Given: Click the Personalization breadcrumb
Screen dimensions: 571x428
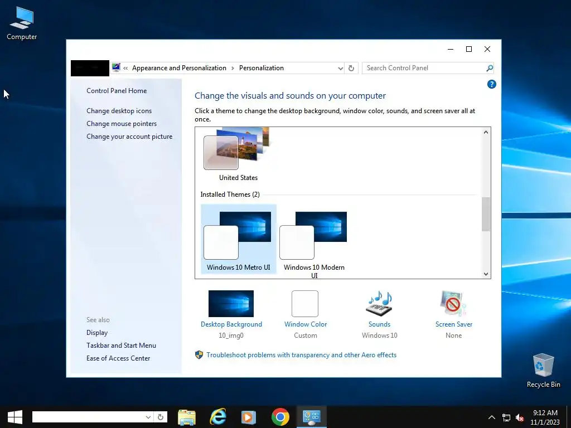Looking at the screenshot, I should click(262, 68).
